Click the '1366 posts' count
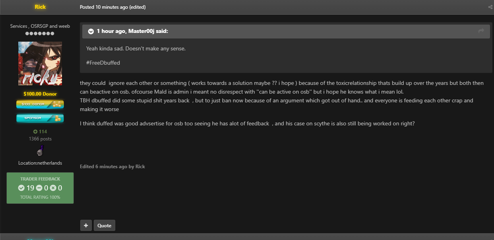 tap(40, 139)
